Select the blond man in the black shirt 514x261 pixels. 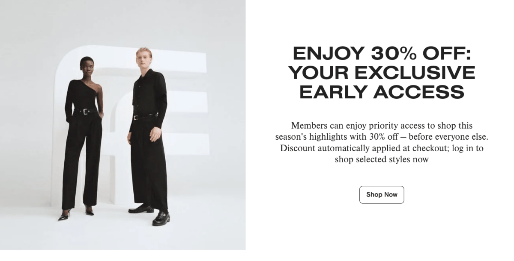(x=149, y=137)
